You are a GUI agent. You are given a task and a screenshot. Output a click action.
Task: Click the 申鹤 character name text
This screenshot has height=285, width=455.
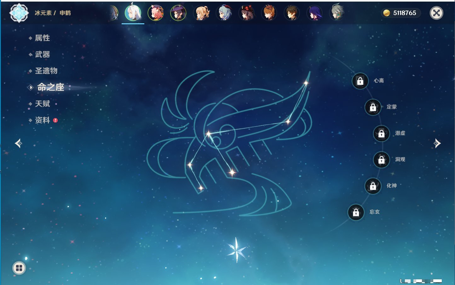point(65,13)
